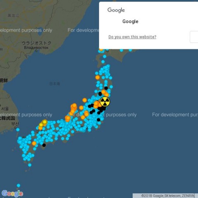Click the cyan marker near Busan off Korea
198x198 pixels.
point(18,130)
